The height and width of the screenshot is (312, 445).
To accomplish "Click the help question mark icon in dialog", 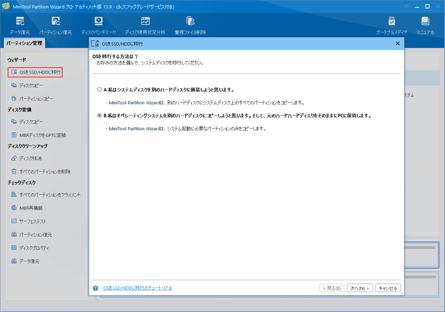I will [96, 288].
